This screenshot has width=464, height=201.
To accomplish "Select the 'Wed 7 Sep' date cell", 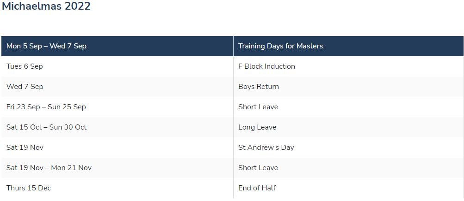I will (25, 87).
